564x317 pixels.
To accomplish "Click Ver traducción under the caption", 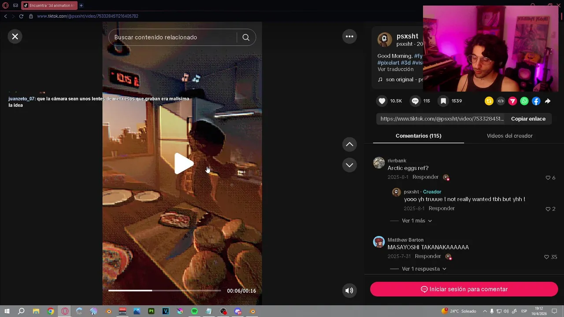I will (x=395, y=70).
